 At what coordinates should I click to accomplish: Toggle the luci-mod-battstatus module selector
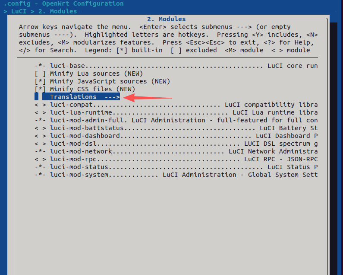[x=40, y=128]
